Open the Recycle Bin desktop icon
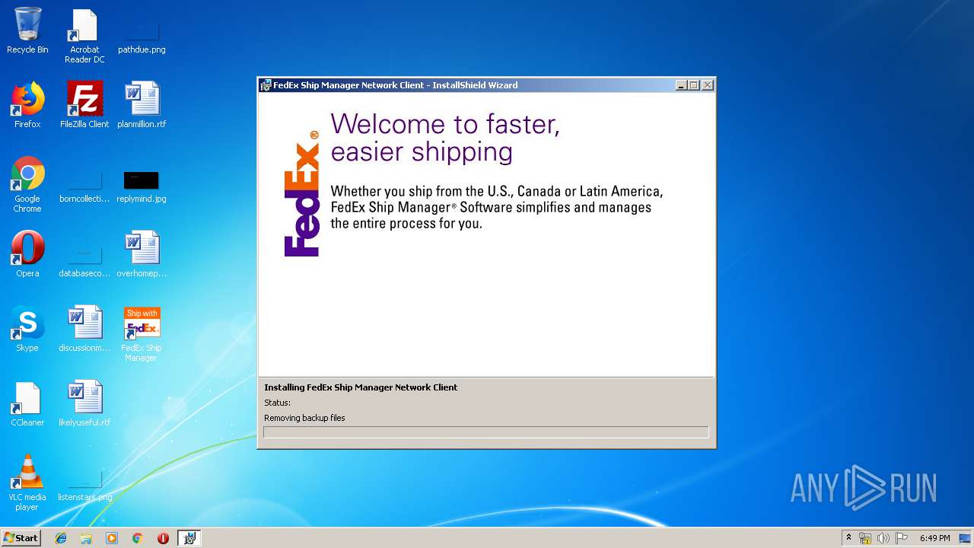 [27, 30]
